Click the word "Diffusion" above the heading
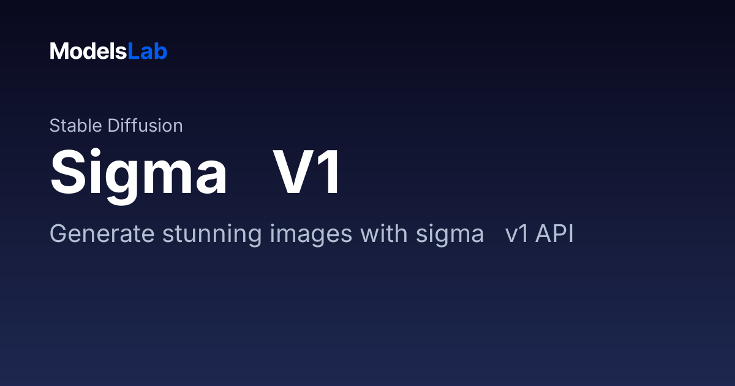The height and width of the screenshot is (386, 735). tap(145, 126)
